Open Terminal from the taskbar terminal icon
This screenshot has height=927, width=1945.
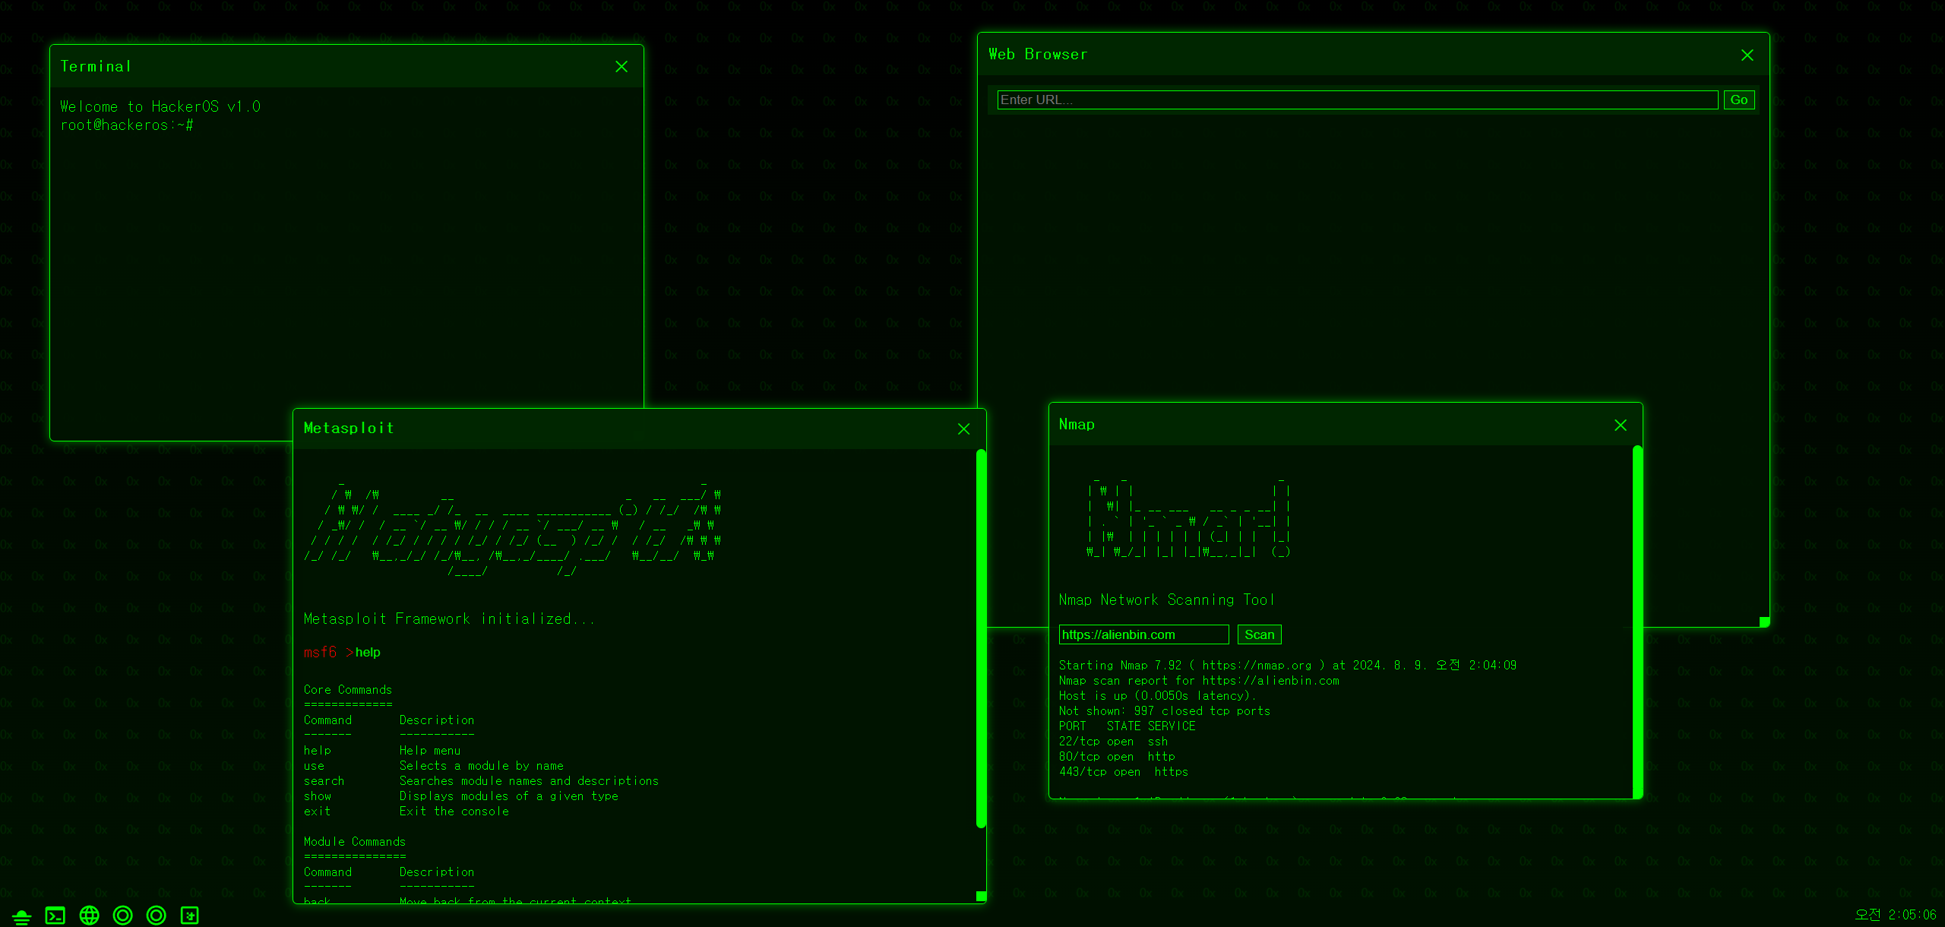point(55,915)
